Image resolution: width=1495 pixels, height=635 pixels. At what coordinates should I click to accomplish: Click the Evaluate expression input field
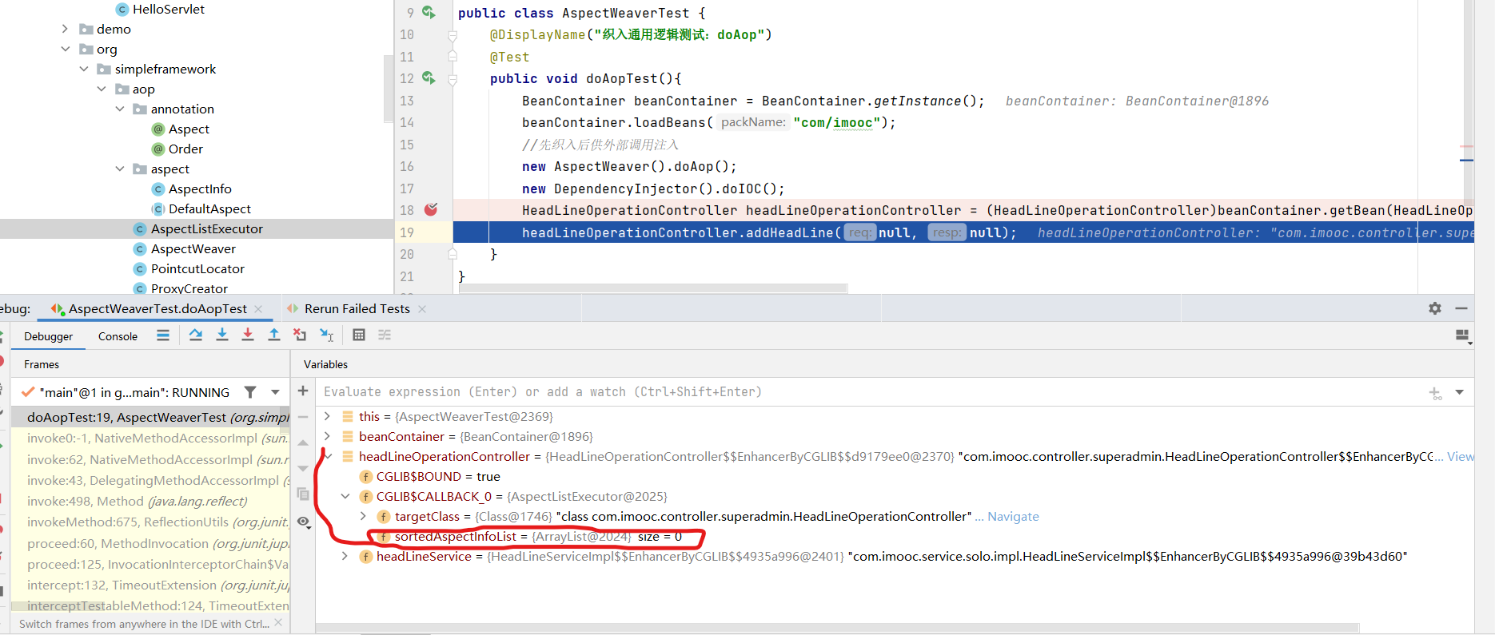point(871,391)
